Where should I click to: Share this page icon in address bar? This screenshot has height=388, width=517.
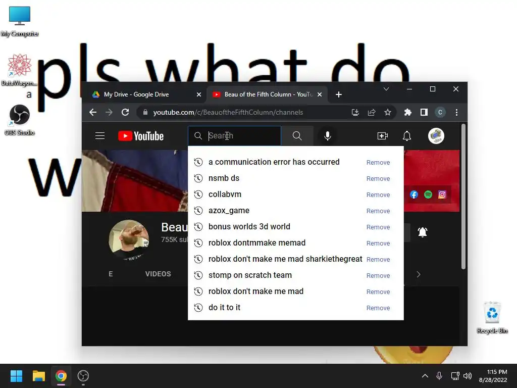pyautogui.click(x=372, y=112)
